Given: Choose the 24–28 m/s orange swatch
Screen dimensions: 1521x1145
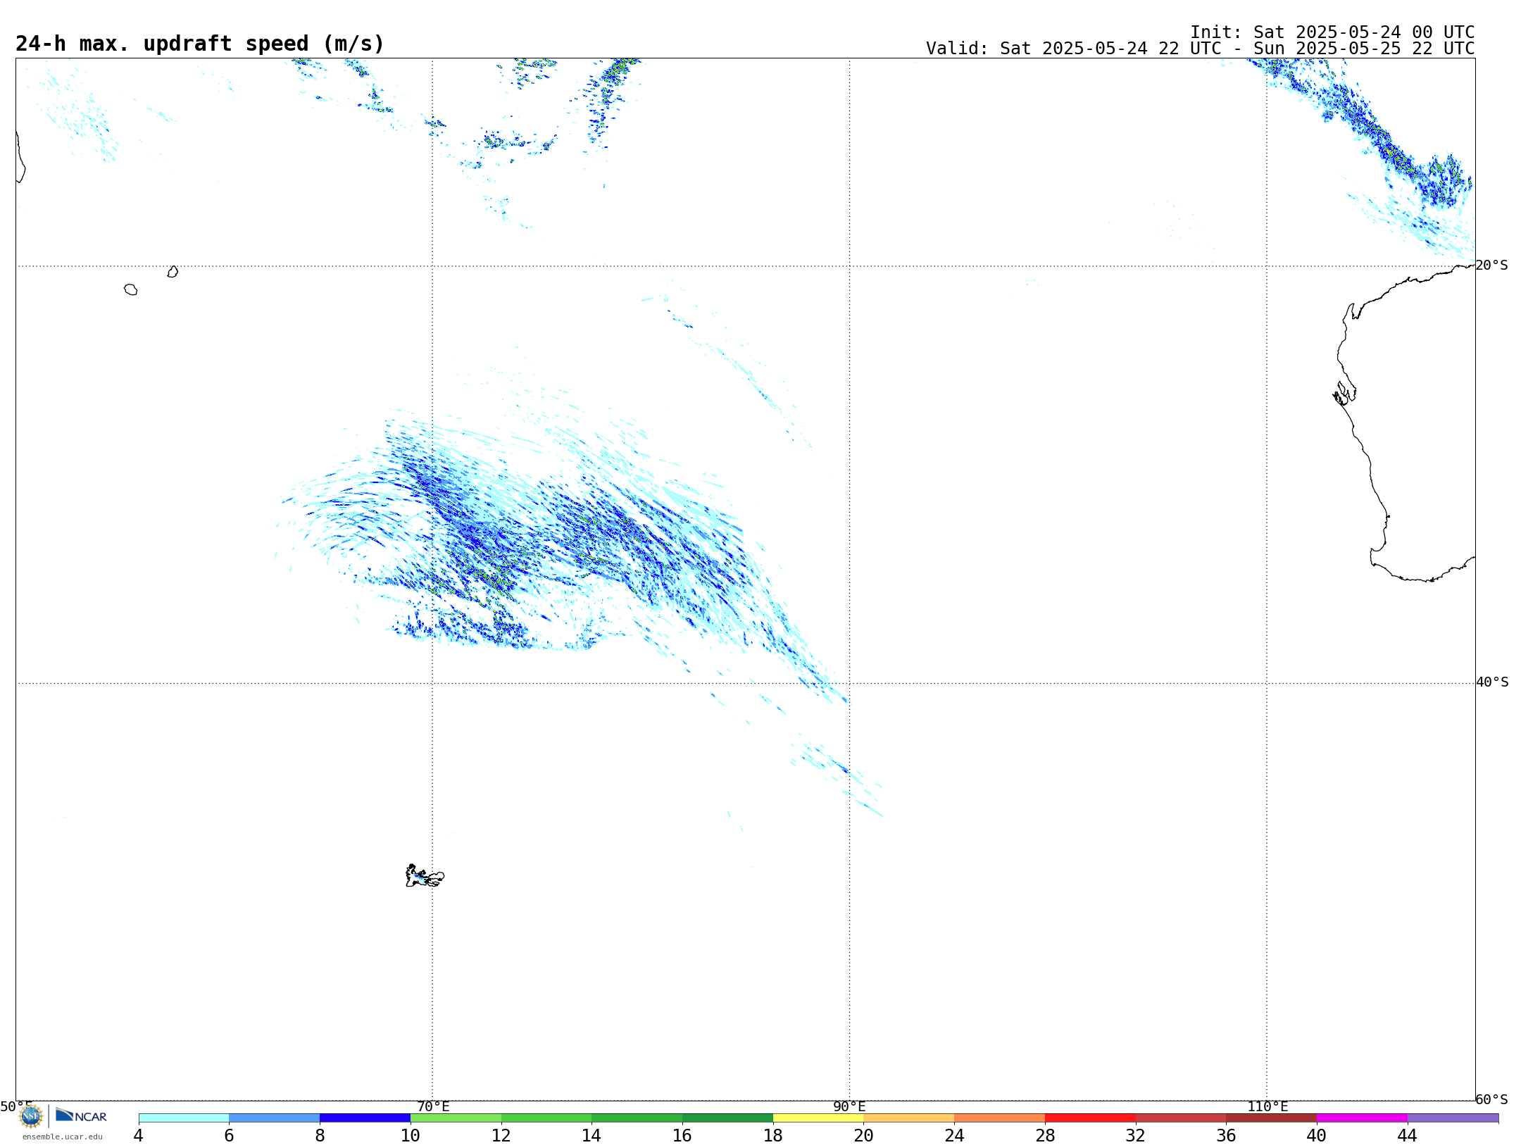Looking at the screenshot, I should point(999,1118).
